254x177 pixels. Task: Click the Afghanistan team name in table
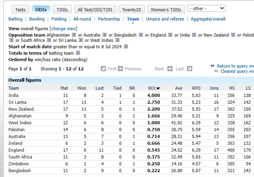click(x=20, y=116)
